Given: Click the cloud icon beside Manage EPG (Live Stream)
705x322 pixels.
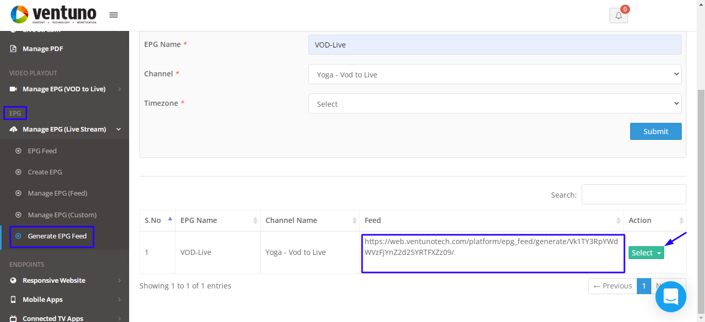Looking at the screenshot, I should (13, 130).
